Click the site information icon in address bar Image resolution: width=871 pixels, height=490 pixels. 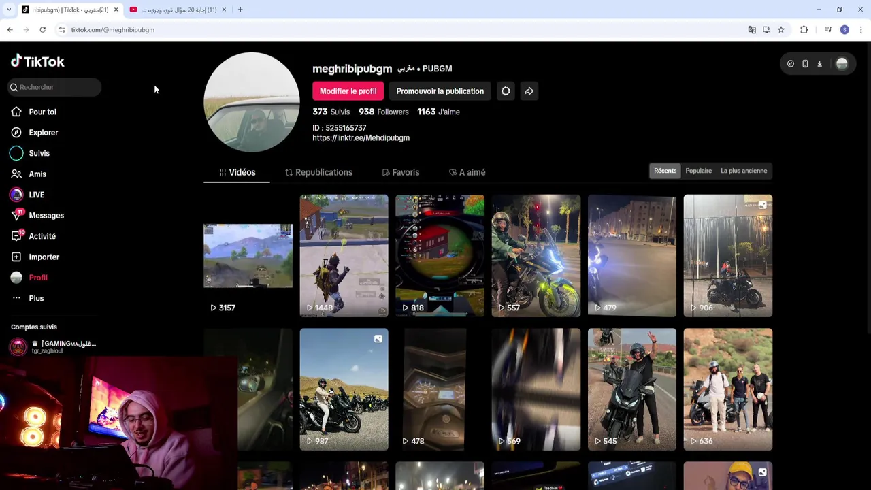pos(62,30)
